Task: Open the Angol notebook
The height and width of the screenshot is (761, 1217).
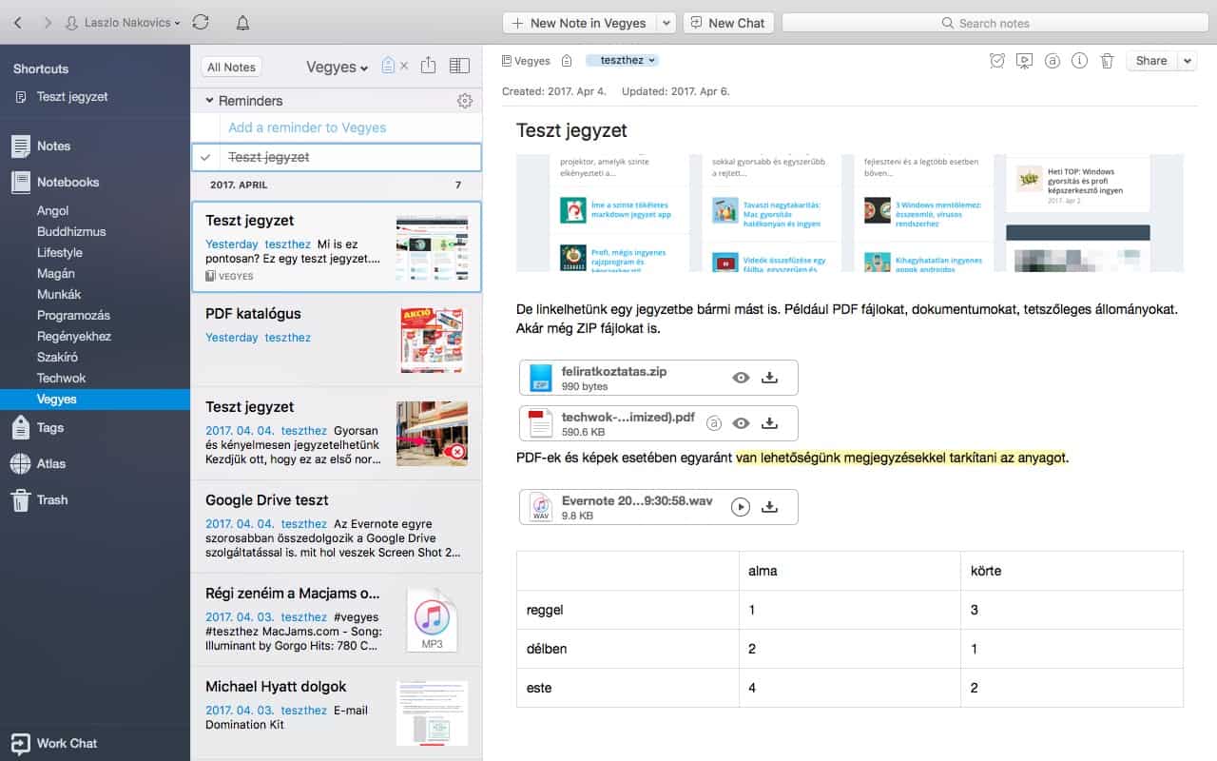Action: (53, 210)
